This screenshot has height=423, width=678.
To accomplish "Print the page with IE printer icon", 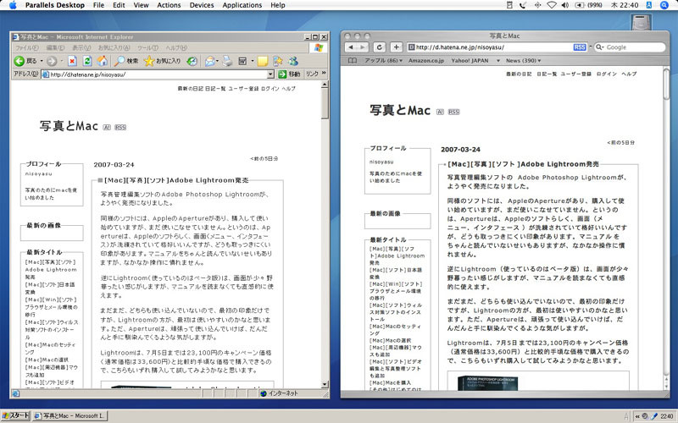I will (227, 61).
